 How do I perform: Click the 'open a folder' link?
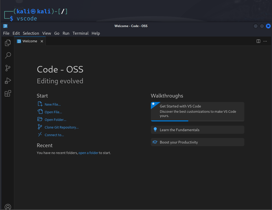[x=88, y=153]
